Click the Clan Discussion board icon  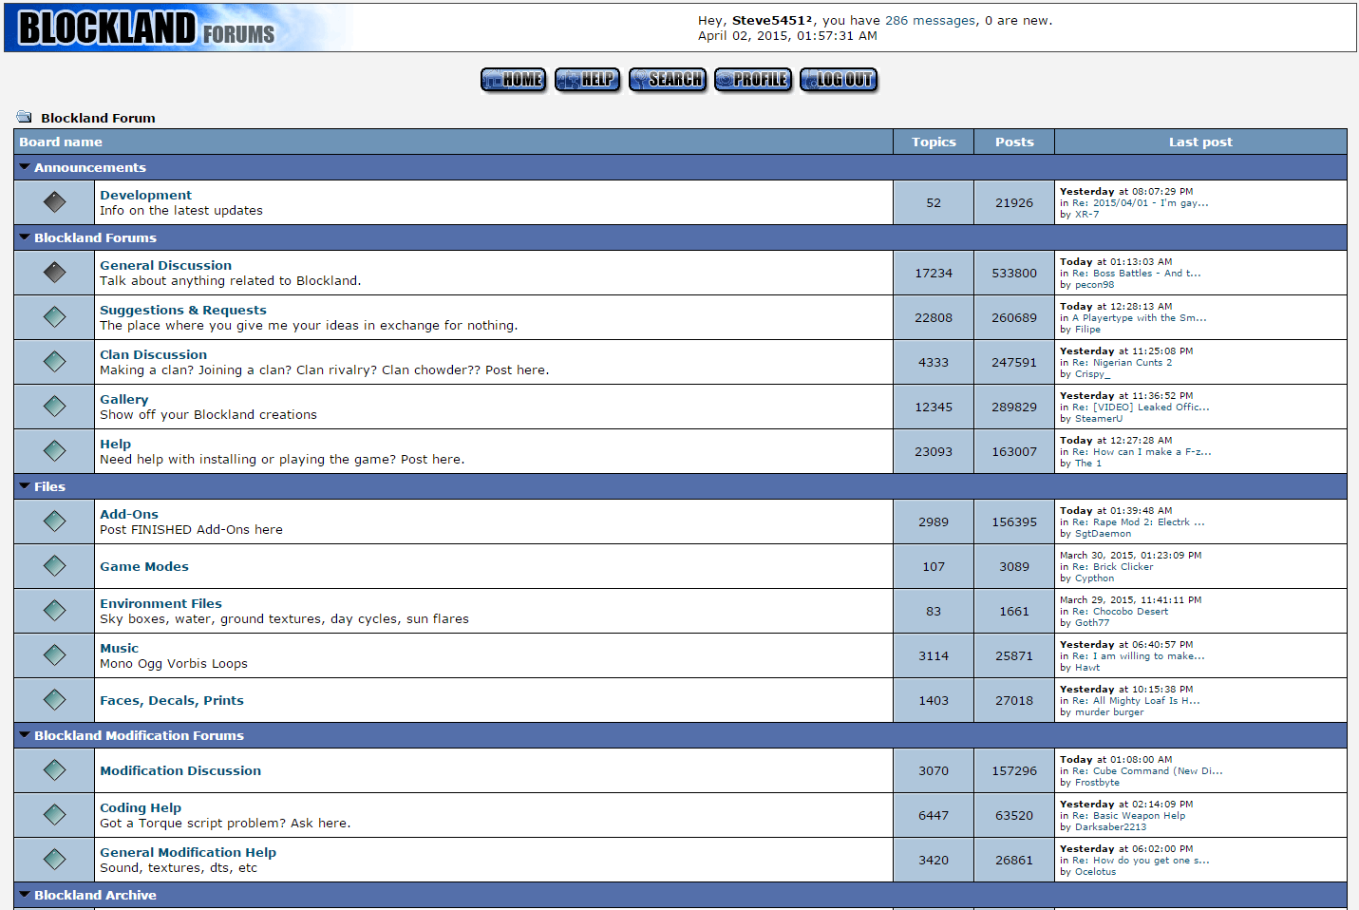point(53,362)
